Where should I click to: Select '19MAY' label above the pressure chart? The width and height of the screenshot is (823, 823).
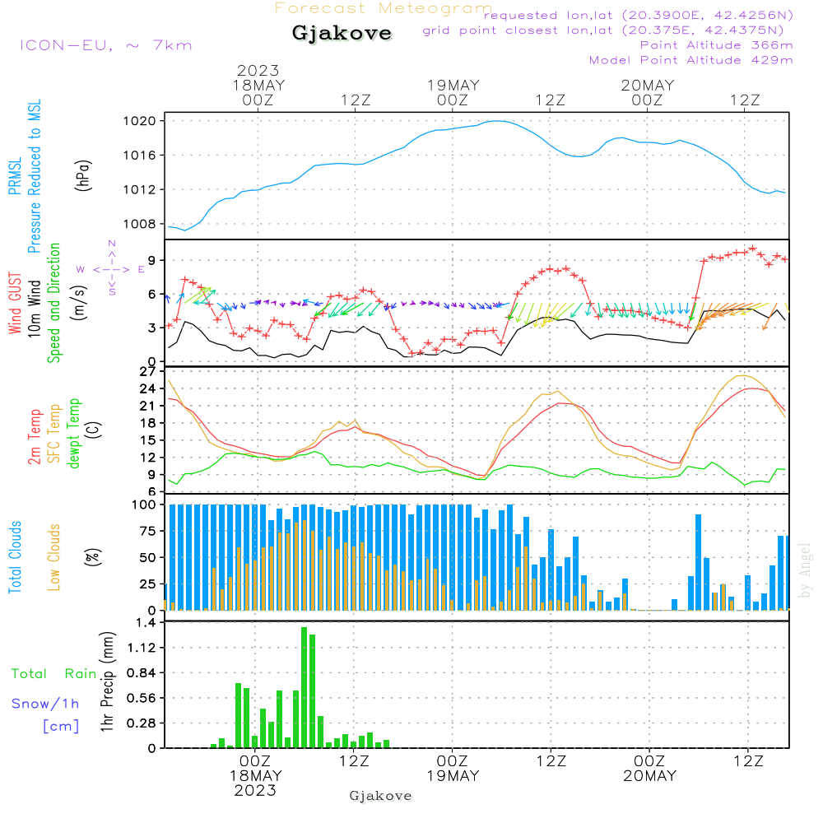coord(453,86)
